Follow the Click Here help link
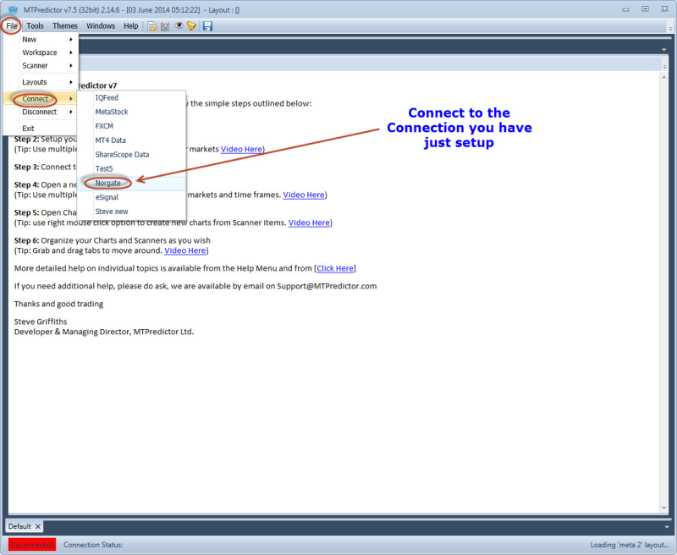The height and width of the screenshot is (555, 677). [335, 268]
